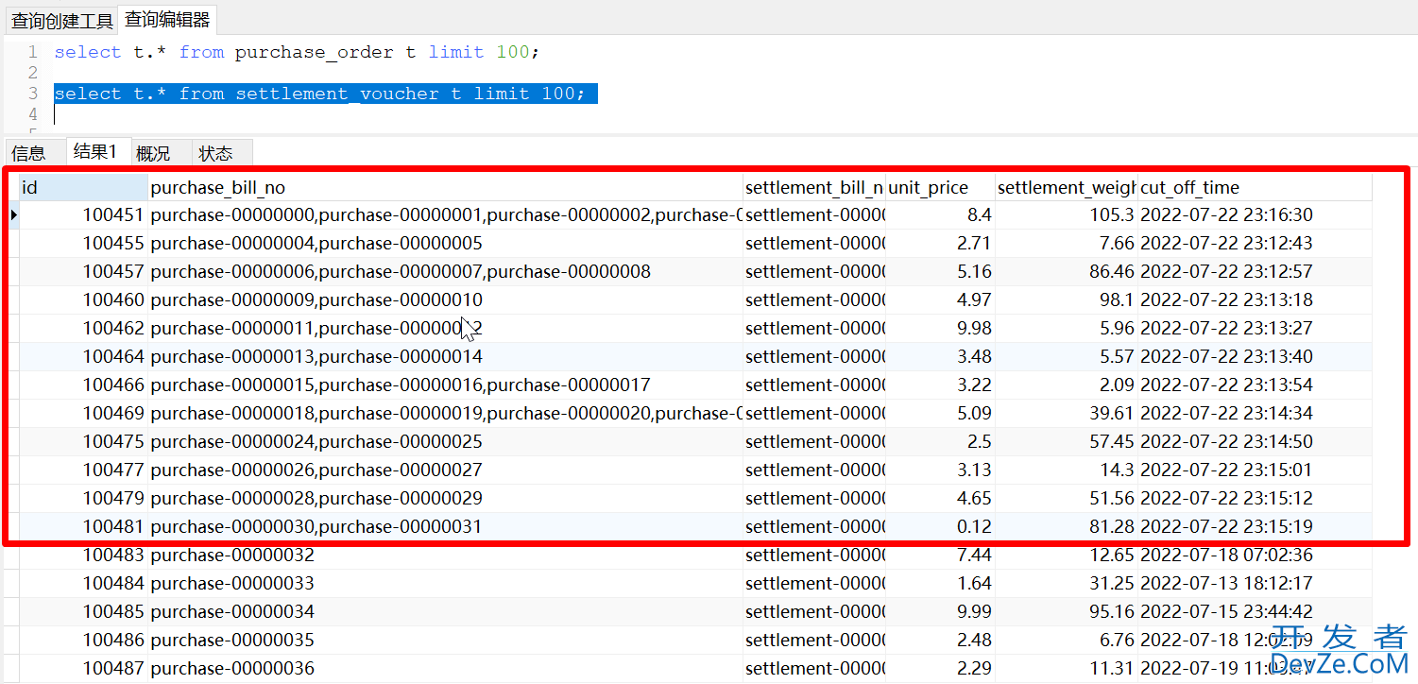
Task: Click settlement_weight value 86.46
Action: [1067, 271]
